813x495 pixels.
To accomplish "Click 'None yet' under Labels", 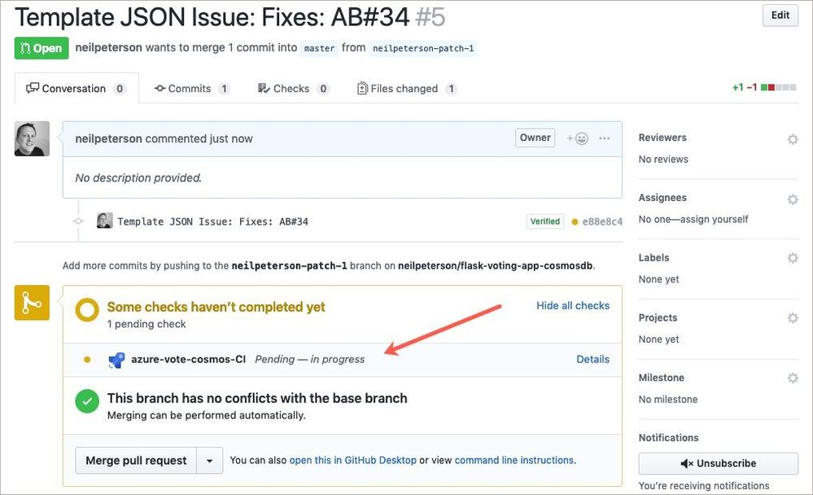I will click(x=658, y=279).
